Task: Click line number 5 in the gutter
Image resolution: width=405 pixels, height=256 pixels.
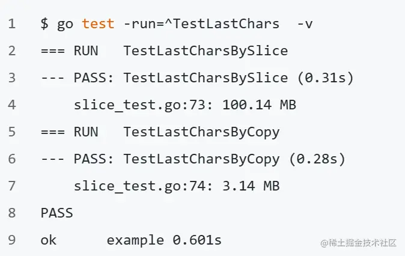Action: [x=12, y=132]
